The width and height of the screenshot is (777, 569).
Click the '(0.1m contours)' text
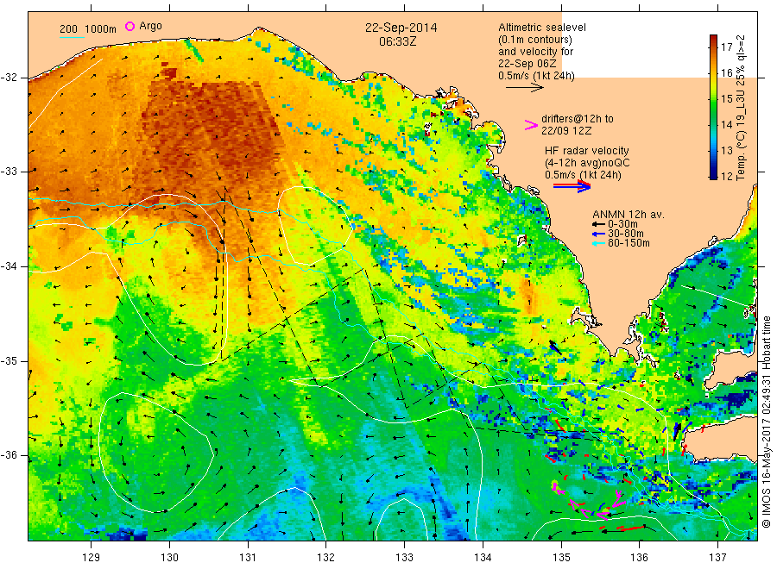tap(534, 40)
